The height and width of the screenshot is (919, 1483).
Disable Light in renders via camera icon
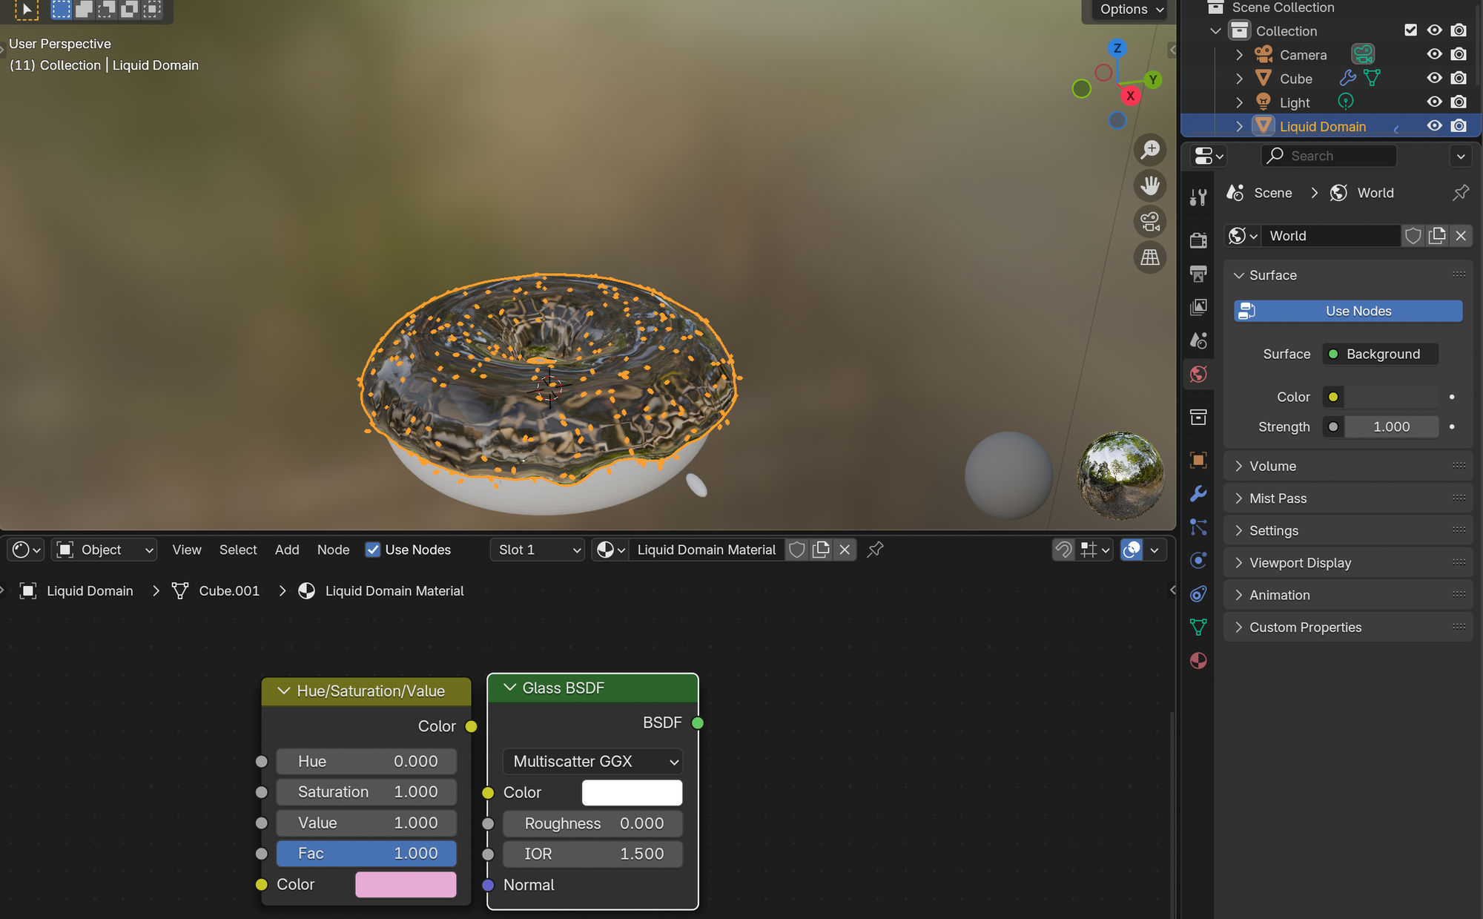(x=1459, y=102)
